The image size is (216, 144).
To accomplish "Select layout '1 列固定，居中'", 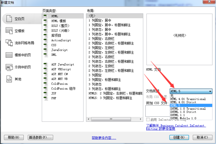I will tap(114, 20).
